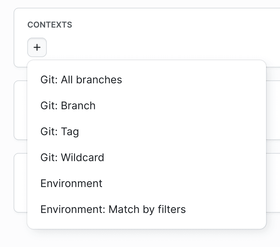The width and height of the screenshot is (280, 247).
Task: Add an Environment context
Action: [71, 183]
